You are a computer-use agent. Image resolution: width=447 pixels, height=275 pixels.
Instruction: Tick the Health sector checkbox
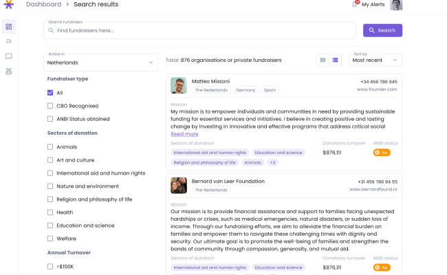(50, 212)
